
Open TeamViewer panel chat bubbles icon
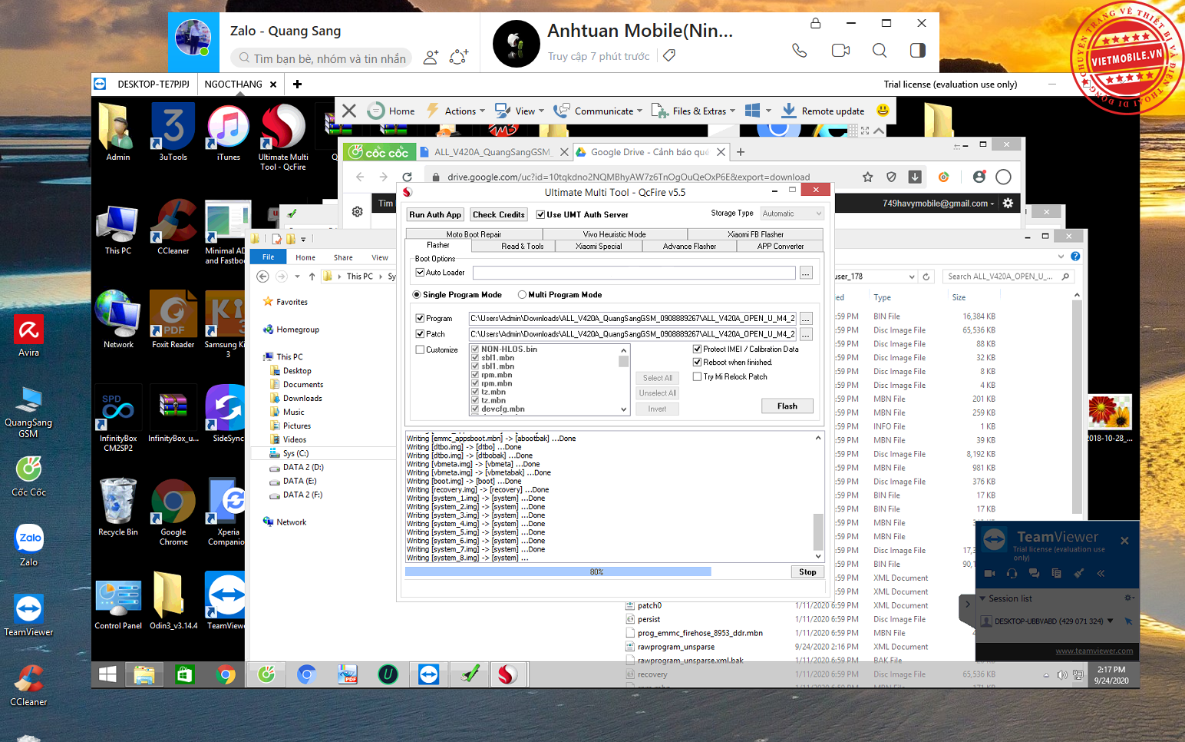(1034, 573)
